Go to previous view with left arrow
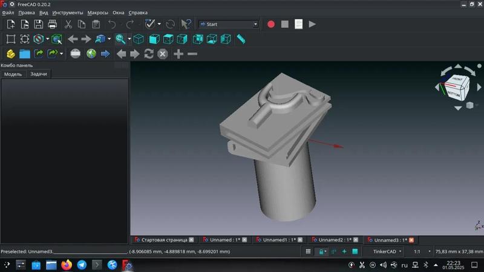 73,39
